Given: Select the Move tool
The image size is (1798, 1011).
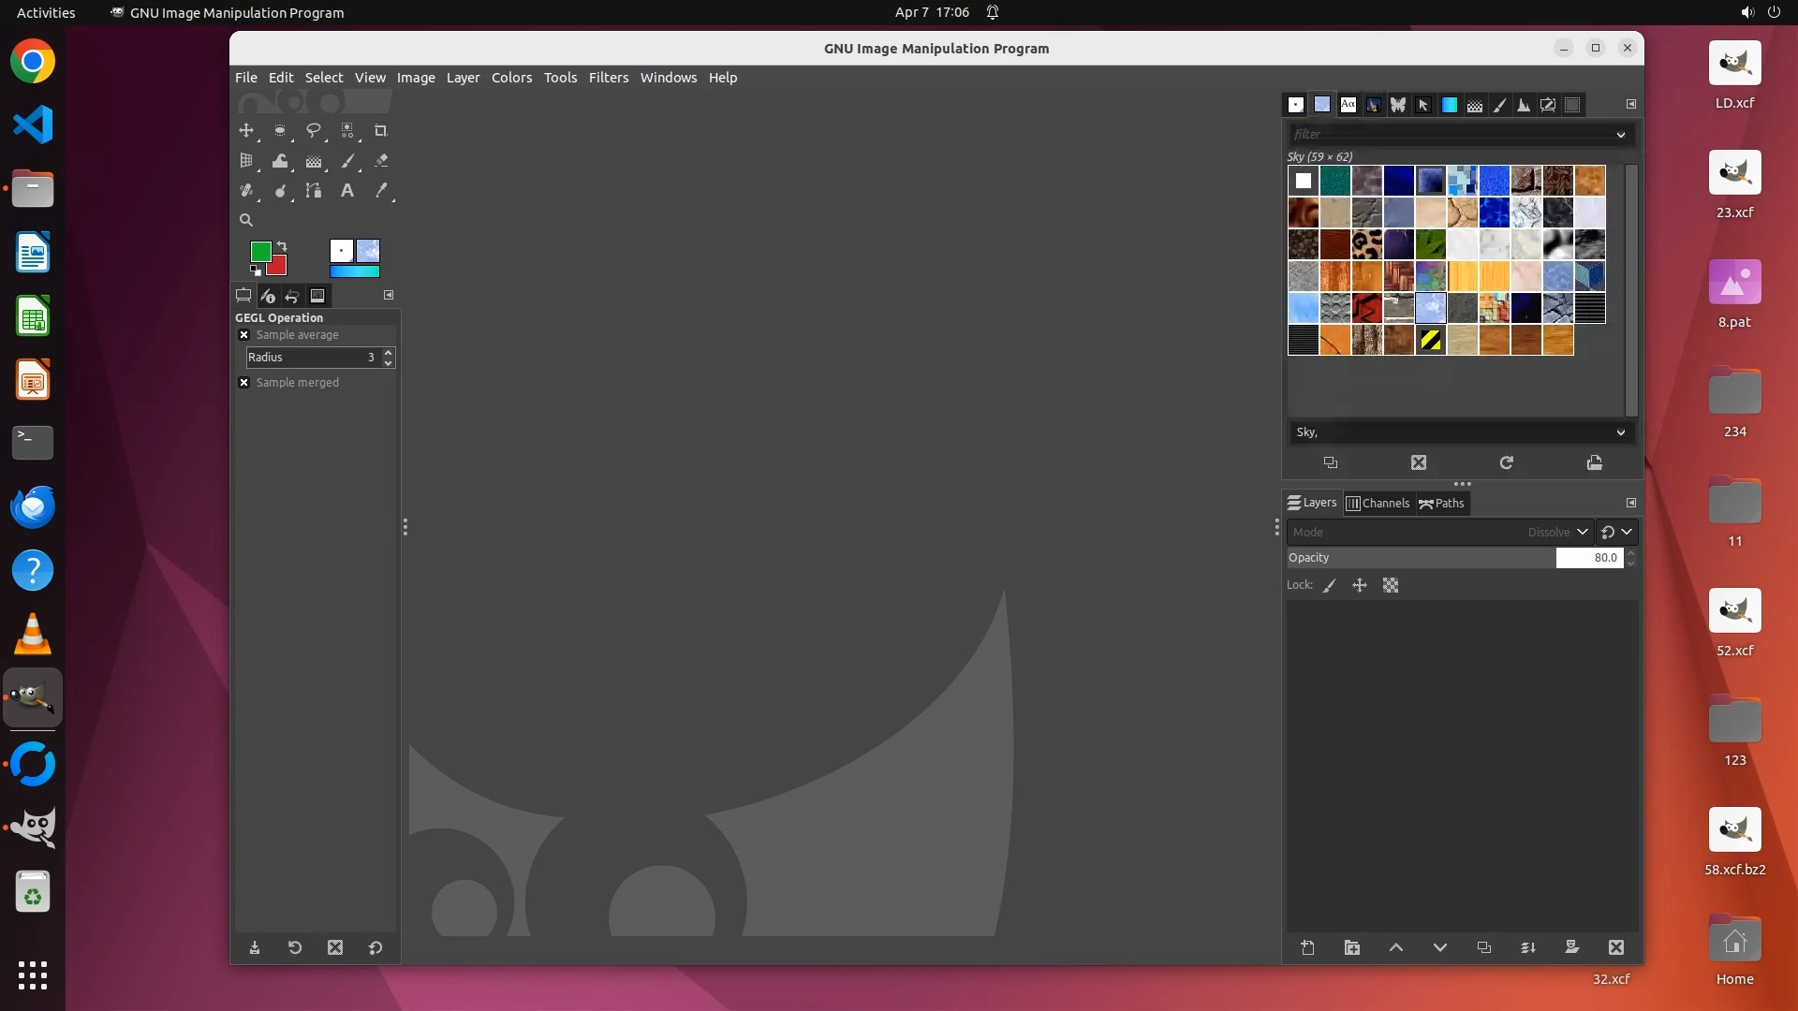Looking at the screenshot, I should [246, 130].
